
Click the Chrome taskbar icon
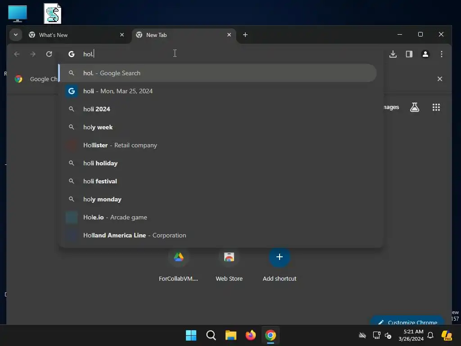pyautogui.click(x=271, y=335)
